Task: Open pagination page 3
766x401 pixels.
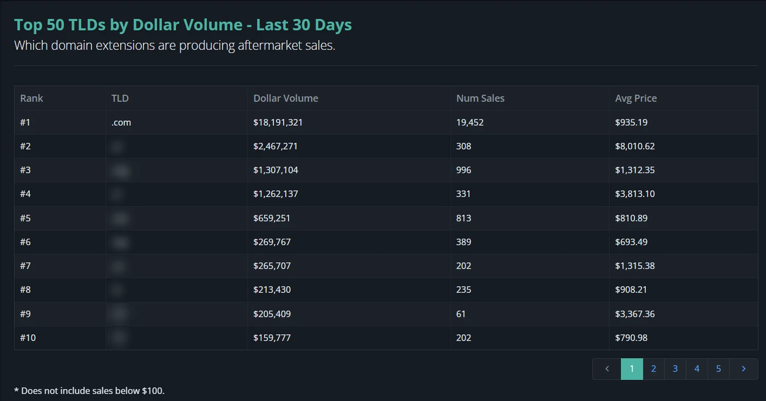Action: coord(675,369)
